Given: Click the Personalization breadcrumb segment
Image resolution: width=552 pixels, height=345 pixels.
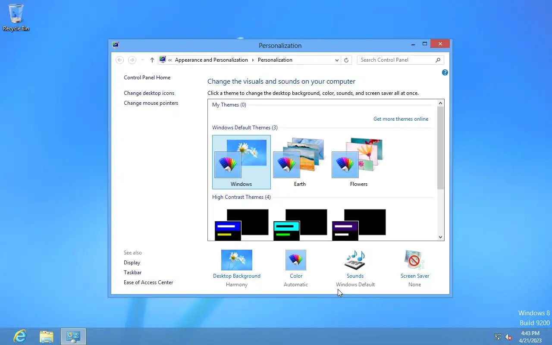Looking at the screenshot, I should pyautogui.click(x=275, y=60).
